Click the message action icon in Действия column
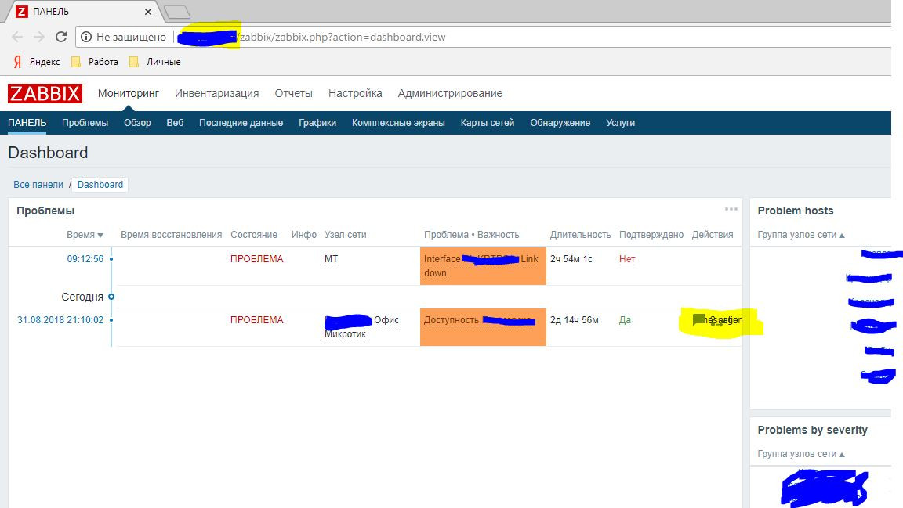The image size is (903, 508). tap(698, 319)
